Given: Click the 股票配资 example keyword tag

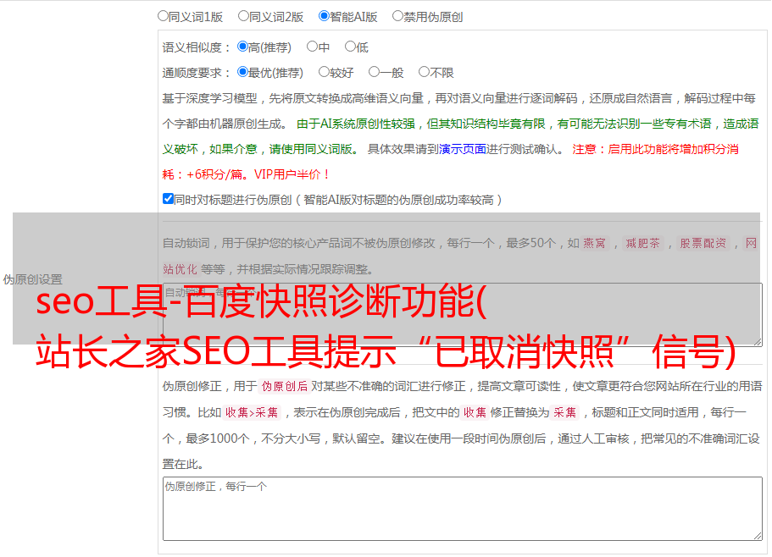Looking at the screenshot, I should (x=703, y=244).
